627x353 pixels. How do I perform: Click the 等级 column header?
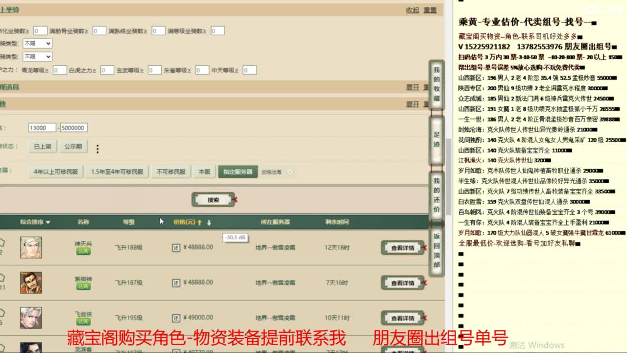[x=128, y=222]
